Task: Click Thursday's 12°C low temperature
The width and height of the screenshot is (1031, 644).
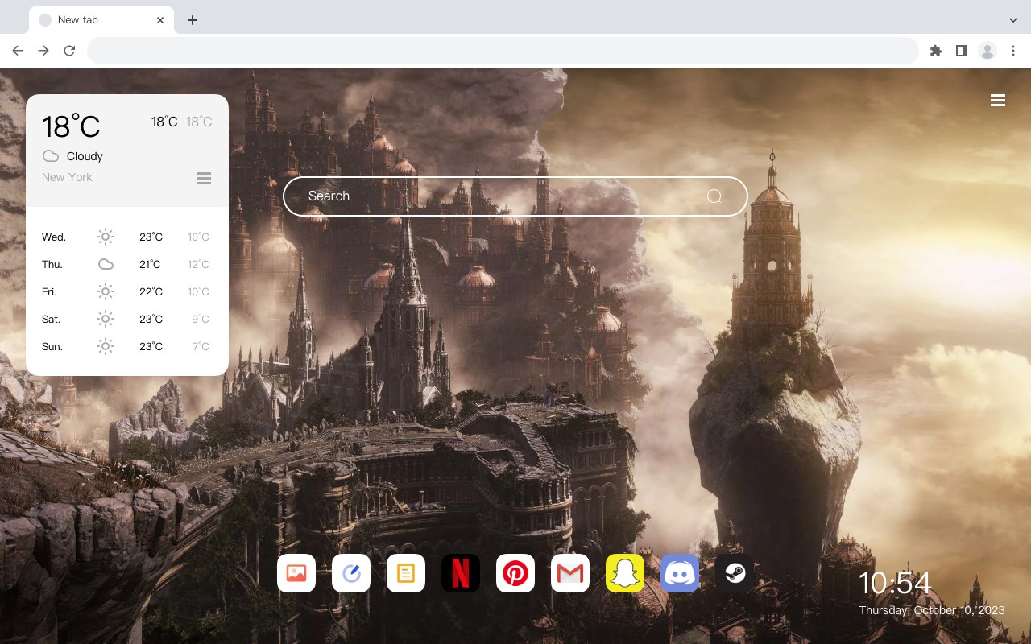Action: pyautogui.click(x=199, y=264)
